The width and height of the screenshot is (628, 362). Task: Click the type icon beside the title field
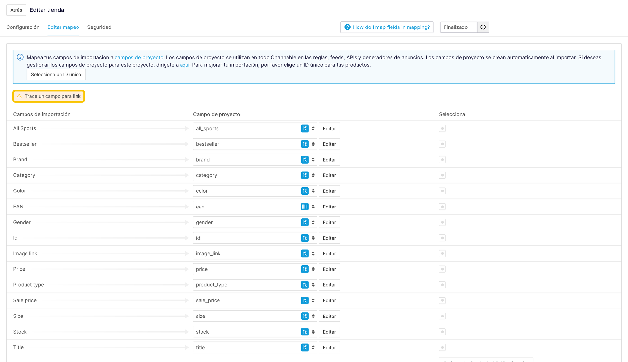coord(305,347)
